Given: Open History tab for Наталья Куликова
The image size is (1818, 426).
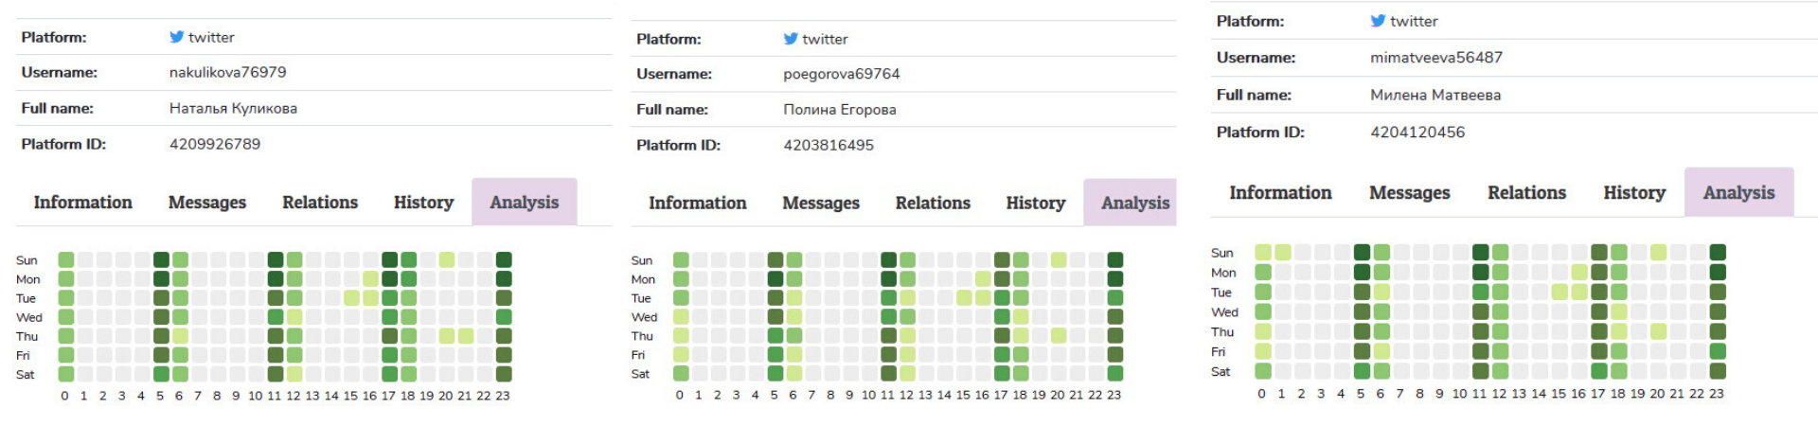Looking at the screenshot, I should [x=423, y=203].
